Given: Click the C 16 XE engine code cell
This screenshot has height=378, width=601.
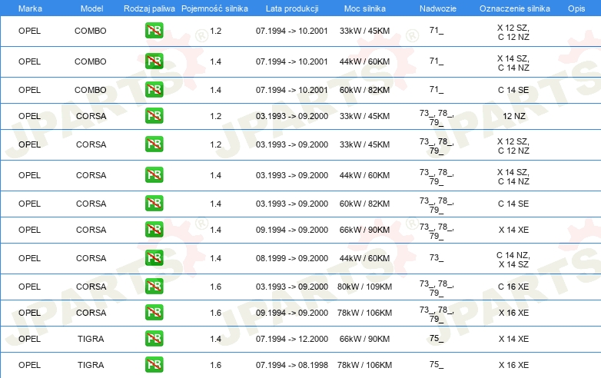Looking at the screenshot, I should (513, 287).
